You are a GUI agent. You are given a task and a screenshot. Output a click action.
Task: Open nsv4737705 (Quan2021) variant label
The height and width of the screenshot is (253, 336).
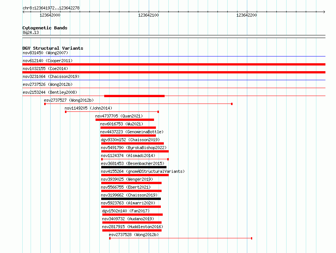coord(119,116)
